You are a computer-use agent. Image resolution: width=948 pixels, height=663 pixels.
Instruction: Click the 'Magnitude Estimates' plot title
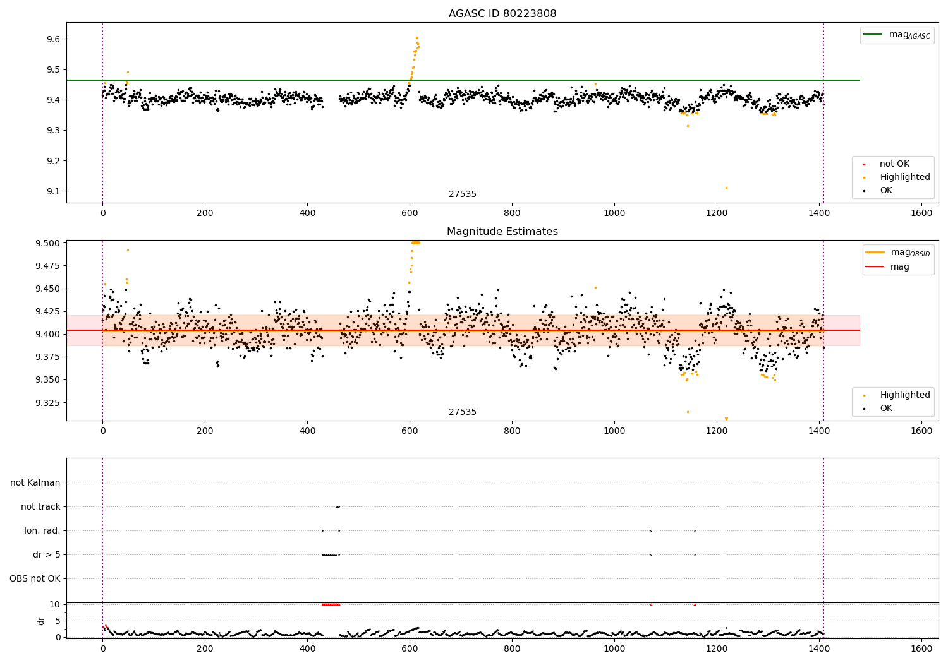[x=502, y=232]
